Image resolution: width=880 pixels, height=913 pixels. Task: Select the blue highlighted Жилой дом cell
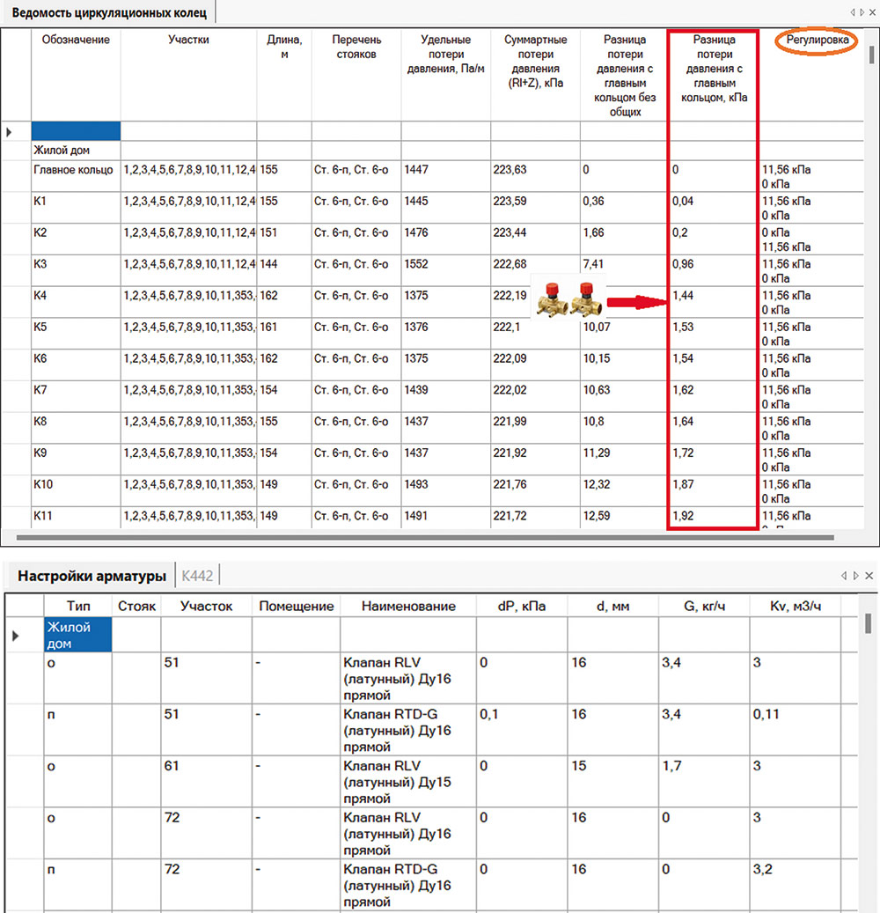click(x=78, y=635)
